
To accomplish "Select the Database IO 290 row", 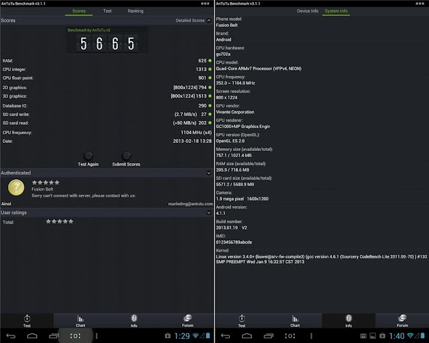I will click(107, 106).
